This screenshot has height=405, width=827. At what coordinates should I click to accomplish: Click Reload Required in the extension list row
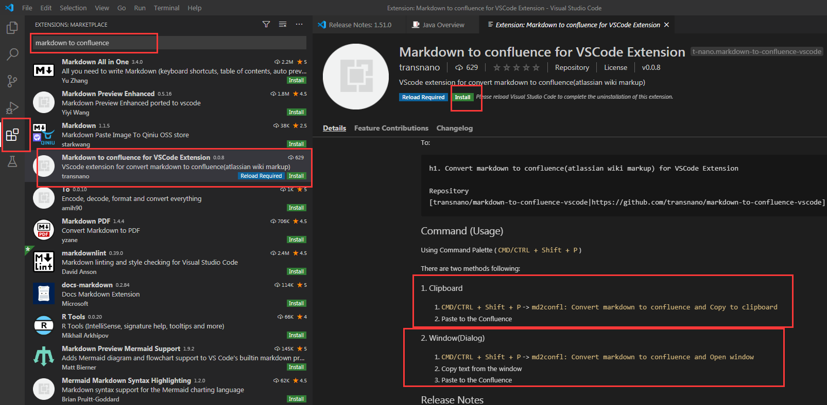pyautogui.click(x=261, y=176)
